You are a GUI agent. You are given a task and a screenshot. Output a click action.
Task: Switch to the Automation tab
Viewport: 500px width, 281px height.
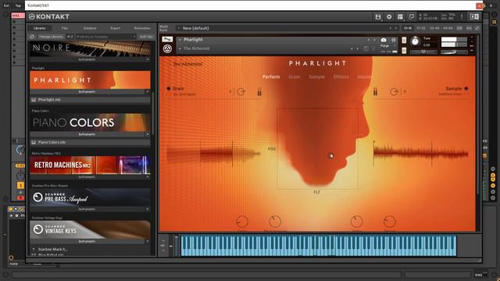142,28
